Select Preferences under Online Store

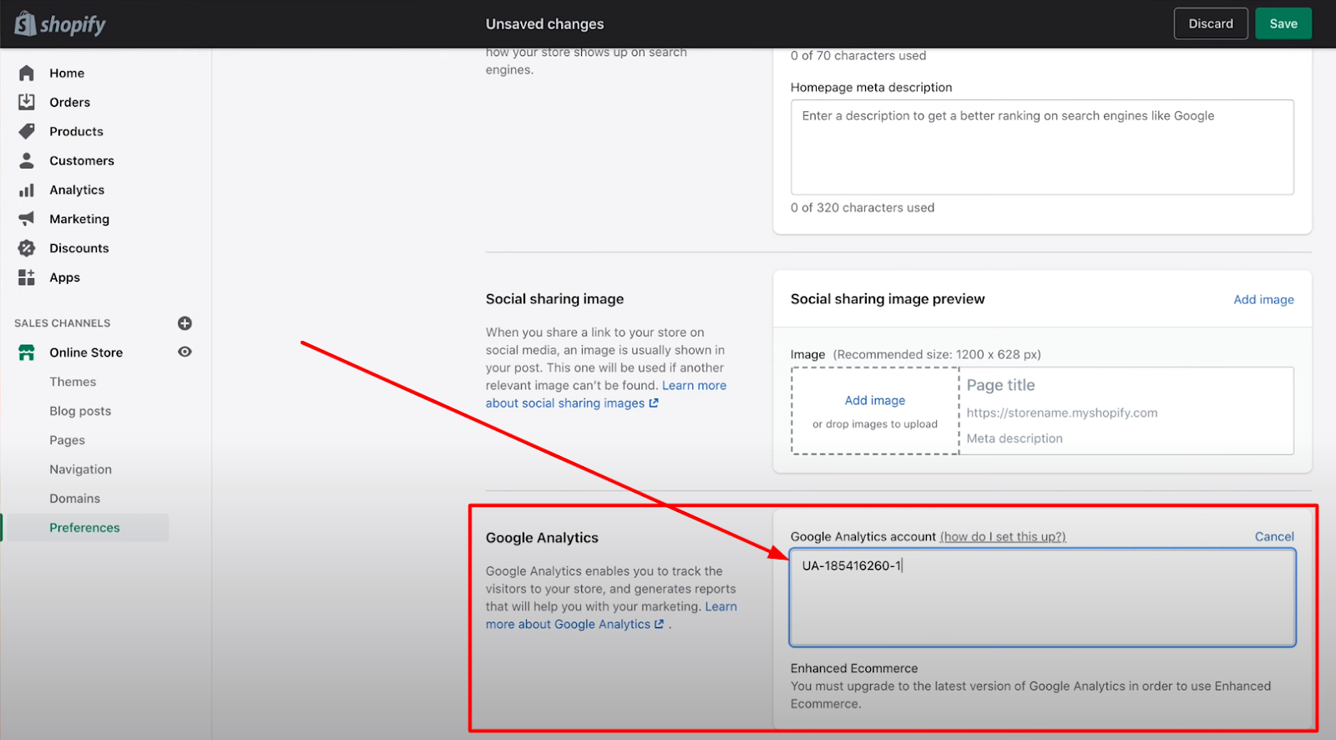tap(84, 528)
